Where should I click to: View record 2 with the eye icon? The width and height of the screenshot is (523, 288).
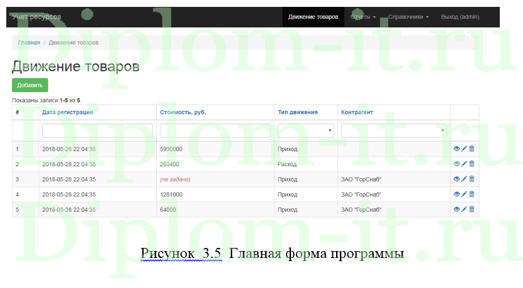(x=457, y=164)
